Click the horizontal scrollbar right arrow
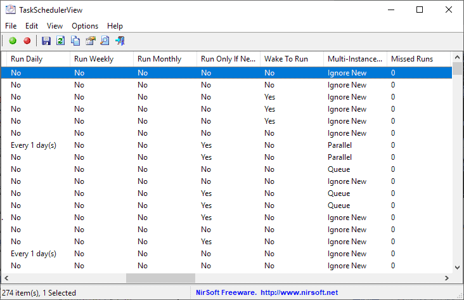Viewport: 464px width, 300px height. click(x=446, y=278)
